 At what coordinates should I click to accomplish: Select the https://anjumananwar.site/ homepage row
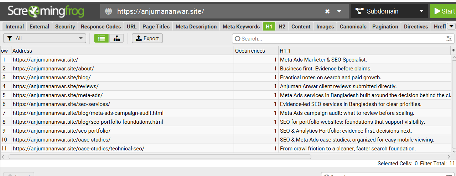click(x=122, y=59)
